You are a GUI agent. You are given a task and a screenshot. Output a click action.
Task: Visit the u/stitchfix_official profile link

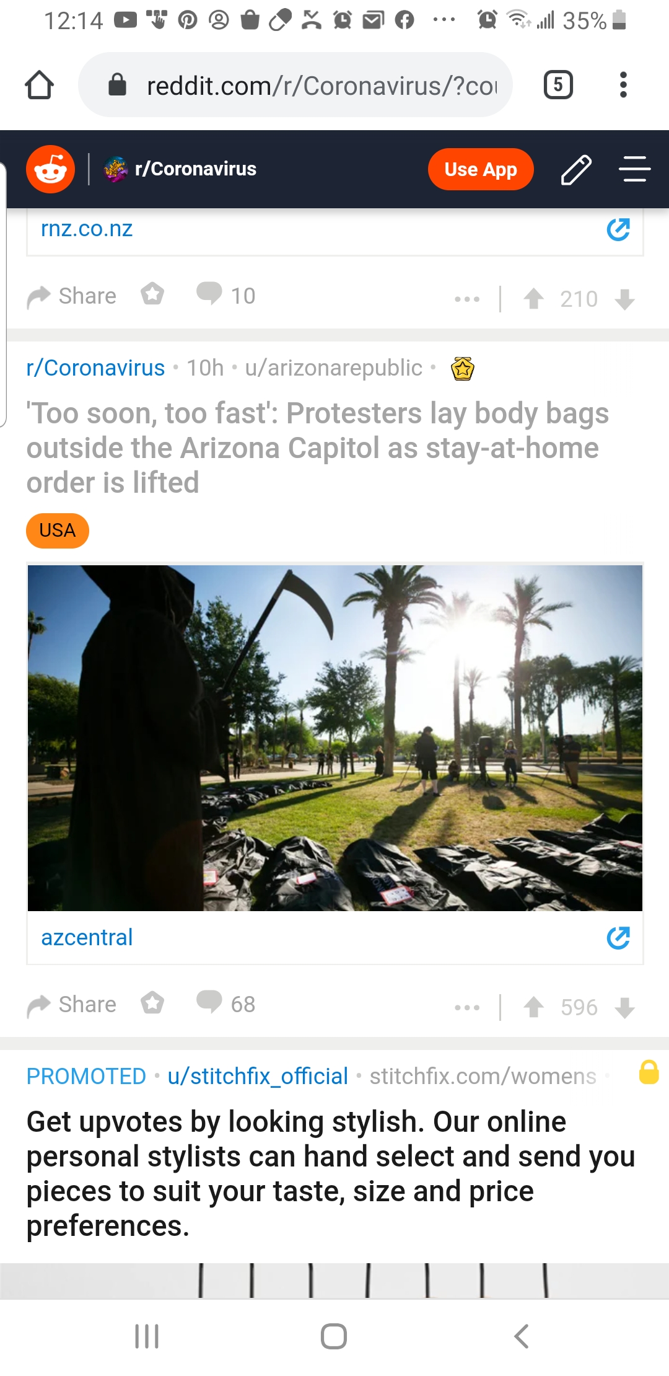[x=258, y=1077]
